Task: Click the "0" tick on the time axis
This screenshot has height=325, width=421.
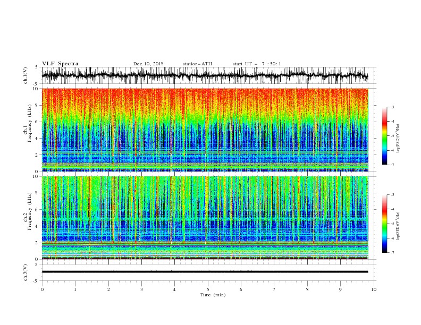Action: (x=42, y=289)
